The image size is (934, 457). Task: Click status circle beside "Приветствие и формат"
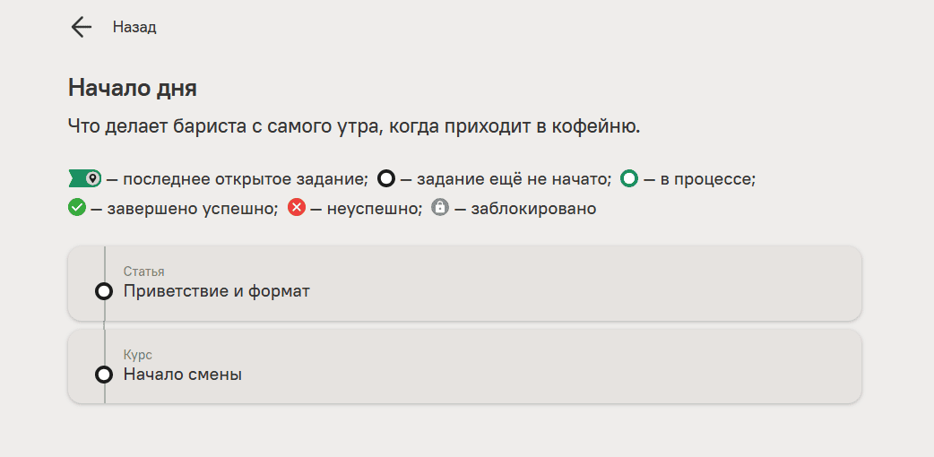pos(104,291)
